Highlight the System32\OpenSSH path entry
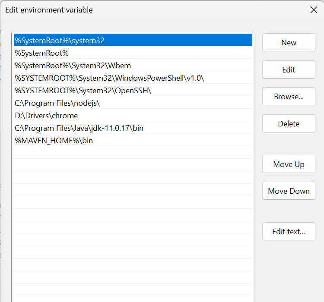 tap(83, 91)
